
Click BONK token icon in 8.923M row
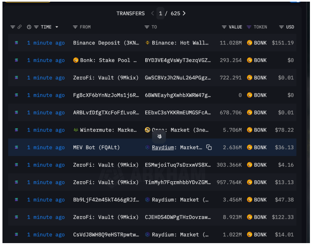pyautogui.click(x=250, y=217)
